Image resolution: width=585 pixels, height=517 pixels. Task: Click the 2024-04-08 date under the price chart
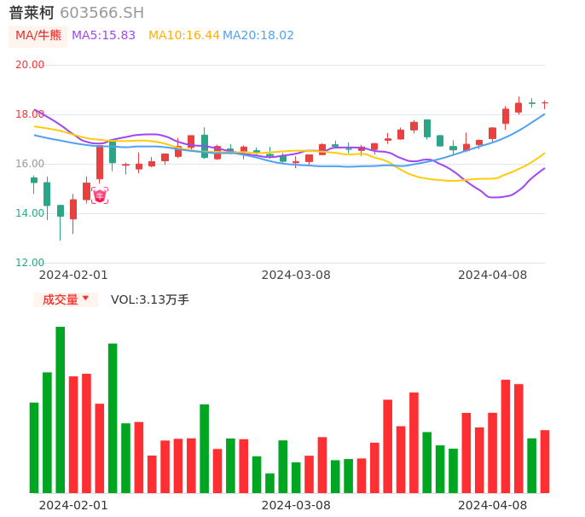click(493, 275)
